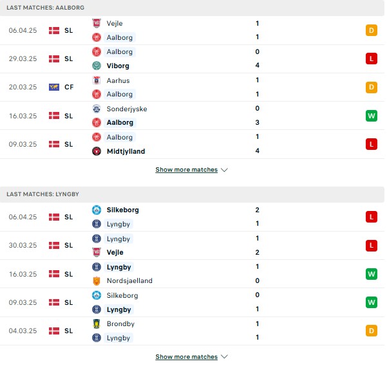The image size is (387, 366).
Task: Click the Vejle club crest in the 06.04.25 match
Action: (97, 23)
